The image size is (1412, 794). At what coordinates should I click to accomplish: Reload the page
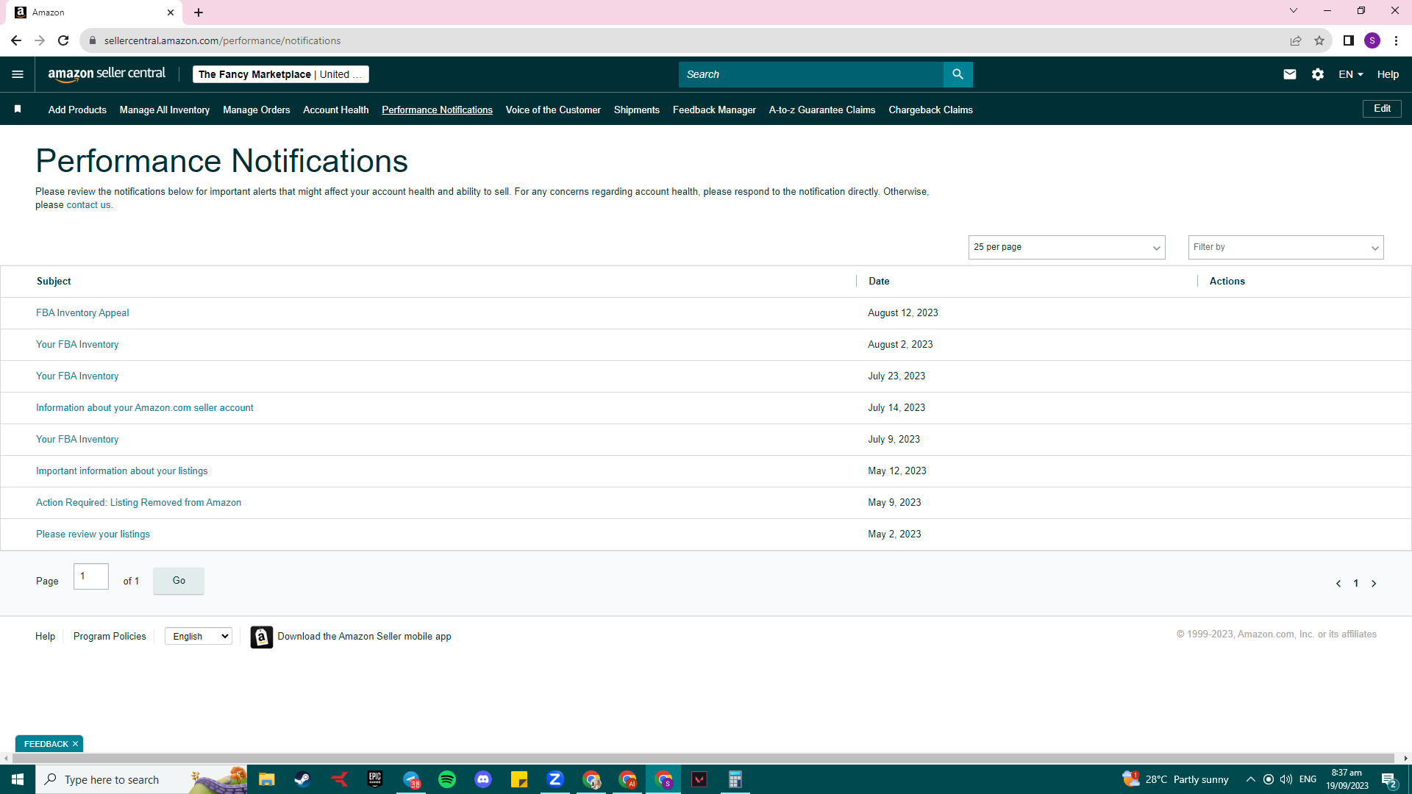(x=63, y=40)
